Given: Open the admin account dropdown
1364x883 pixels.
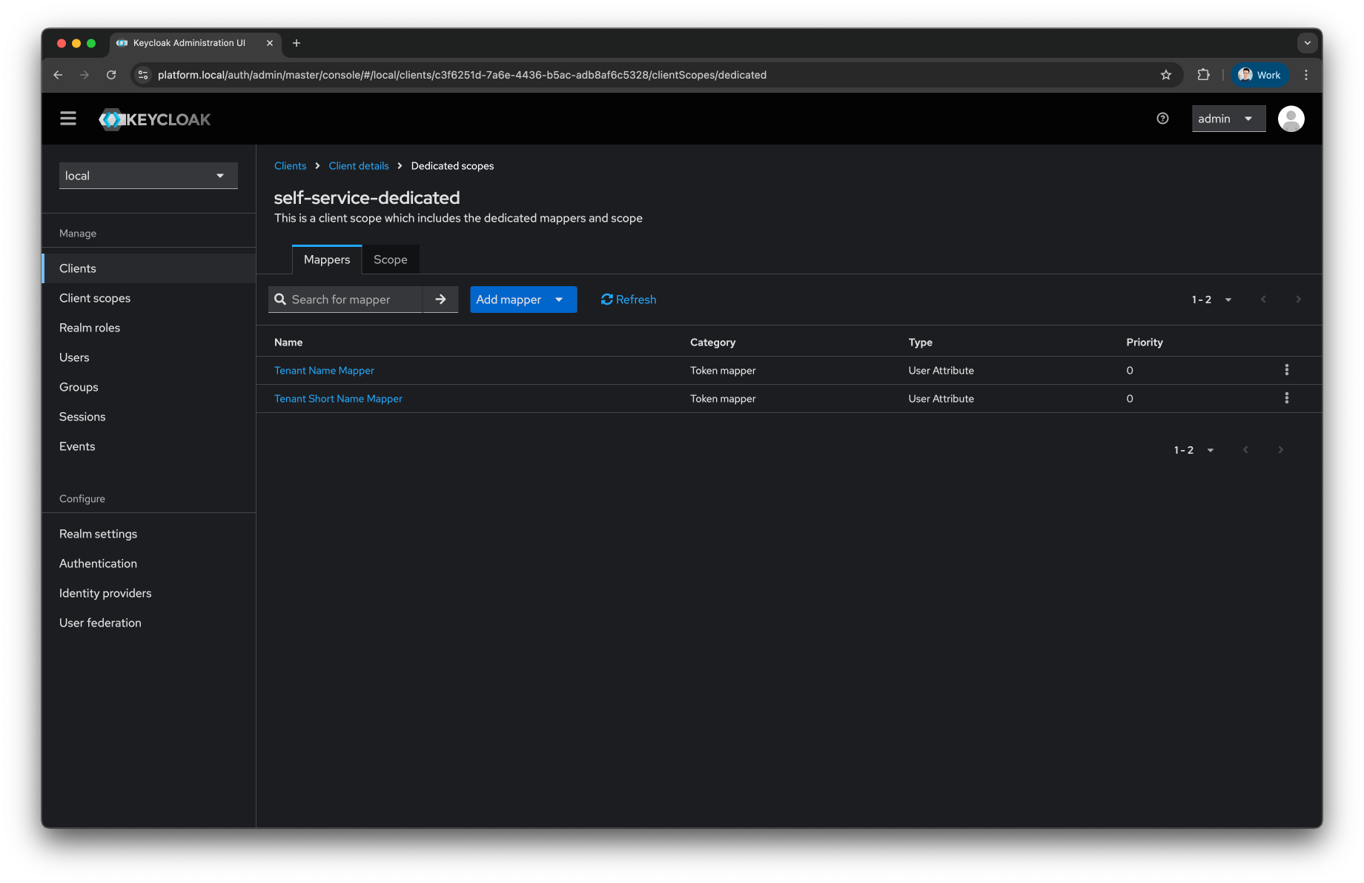Looking at the screenshot, I should coord(1228,118).
